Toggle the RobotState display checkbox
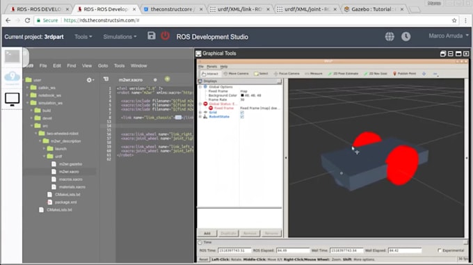The height and width of the screenshot is (265, 473). pos(242,117)
